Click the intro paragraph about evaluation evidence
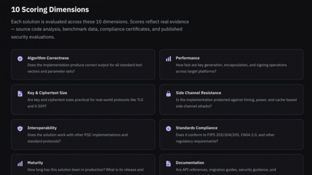This screenshot has width=312, height=175. tap(100, 29)
